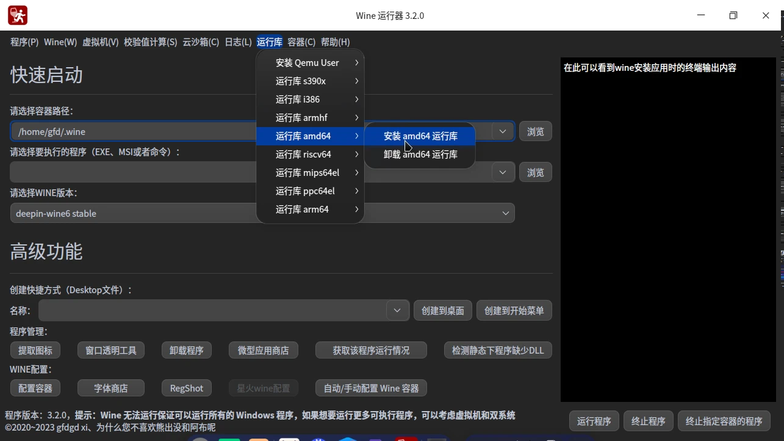Open the program-to-execute dropdown arrow
The image size is (784, 441).
point(503,172)
